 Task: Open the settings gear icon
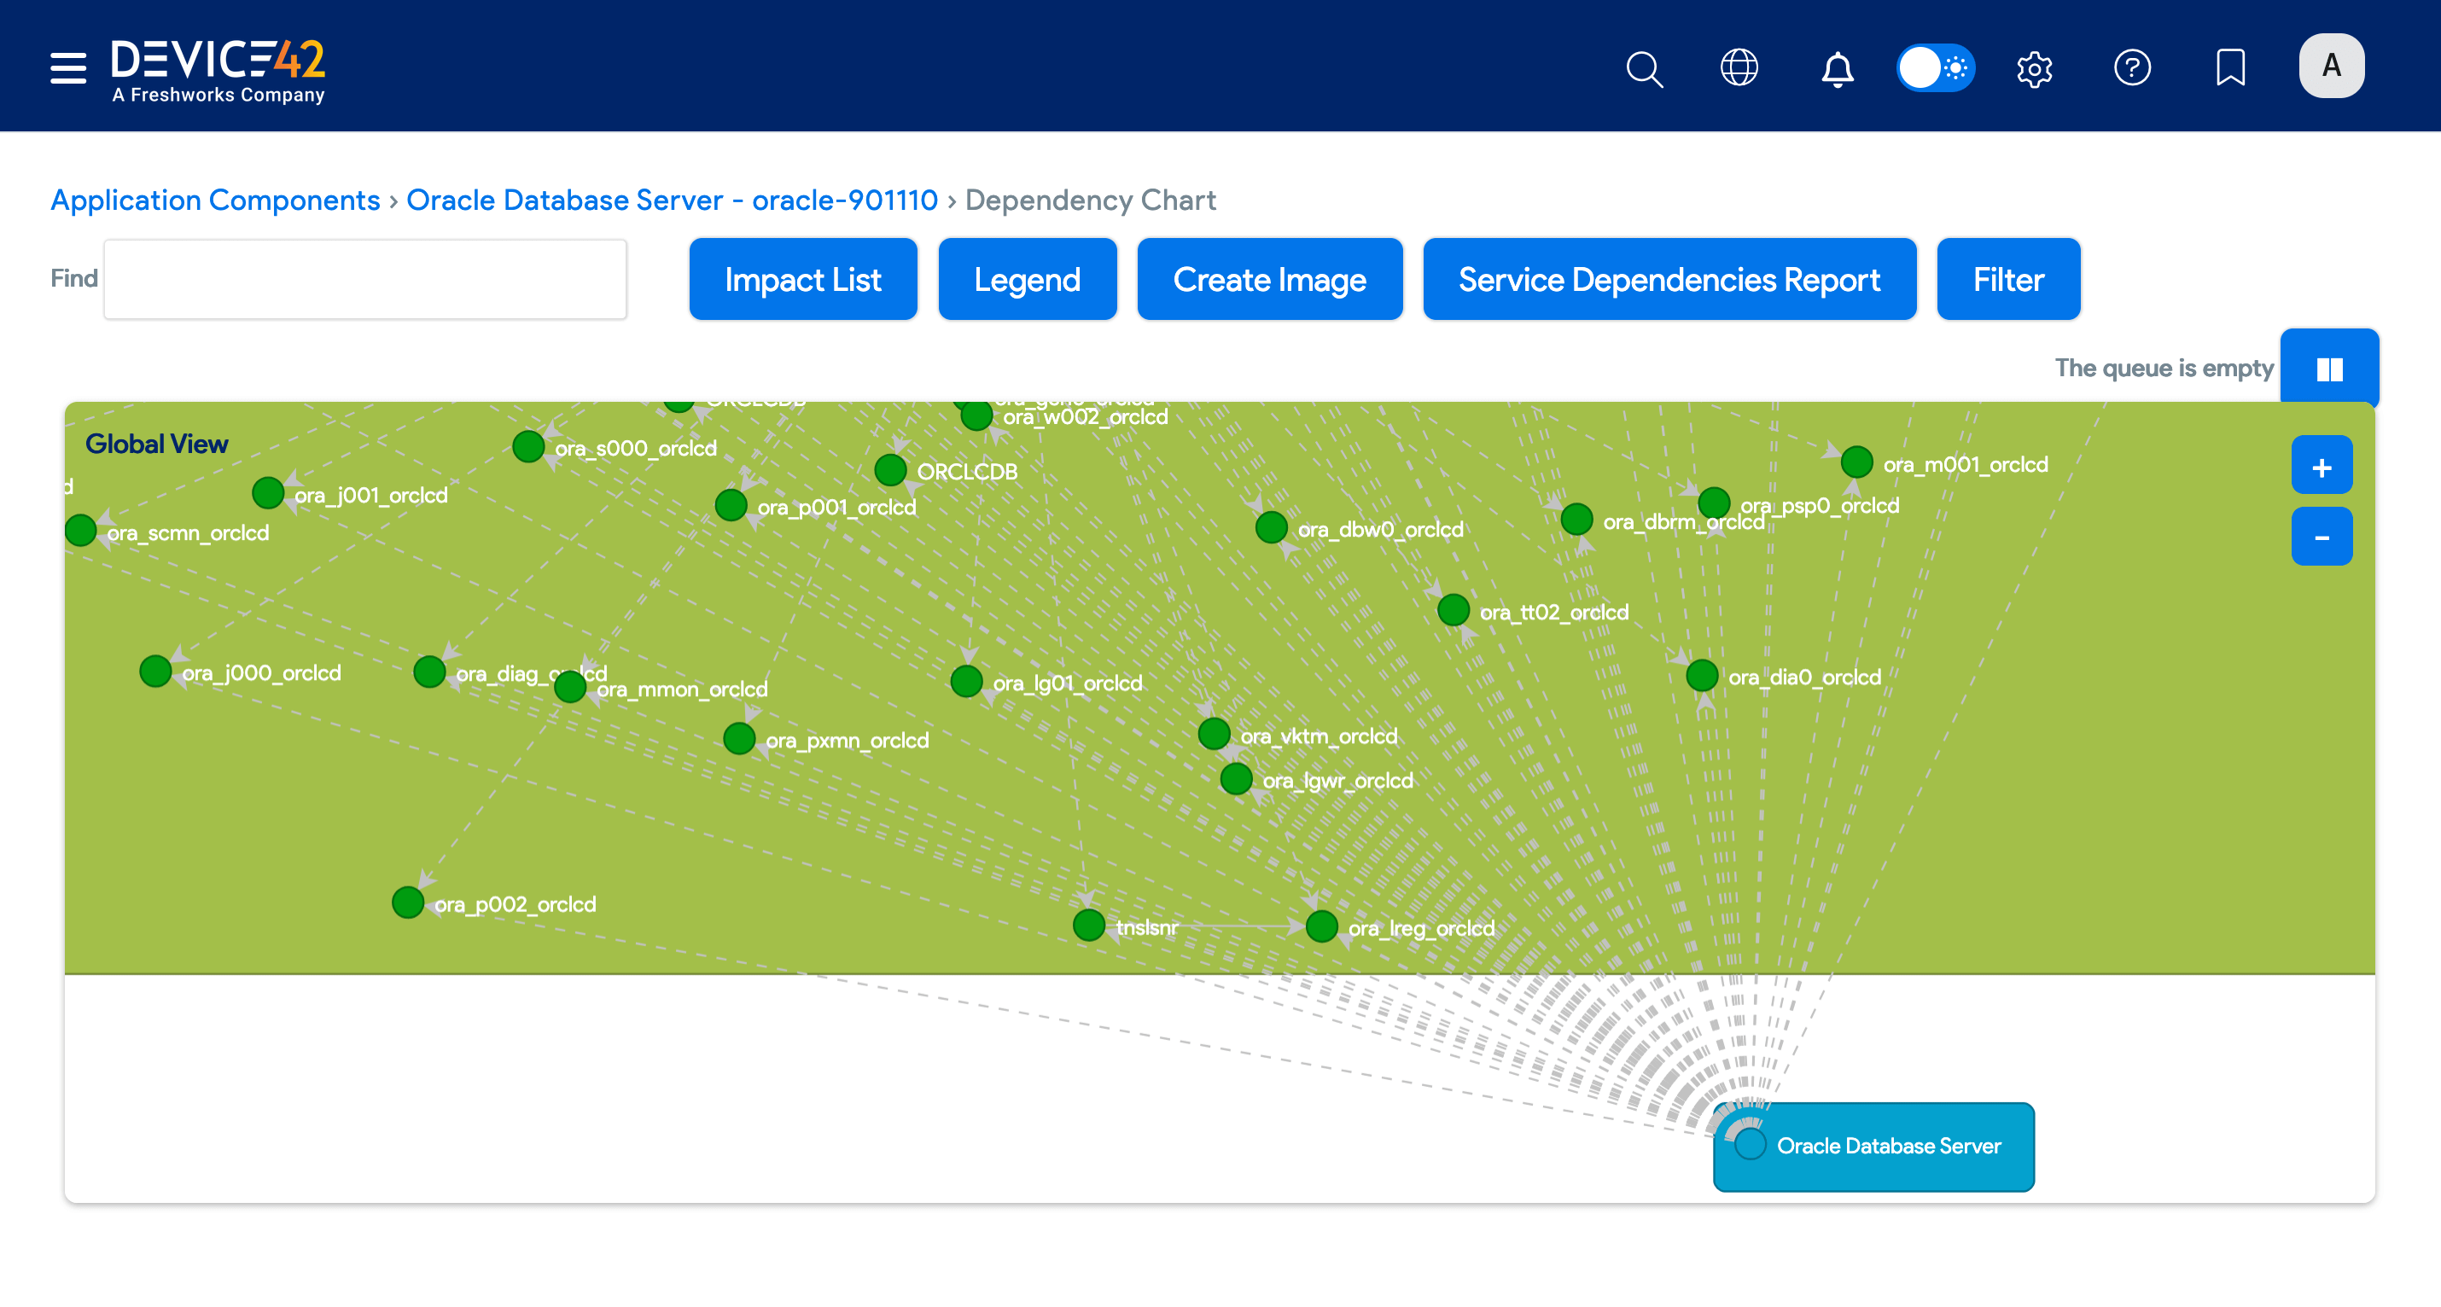(2035, 69)
